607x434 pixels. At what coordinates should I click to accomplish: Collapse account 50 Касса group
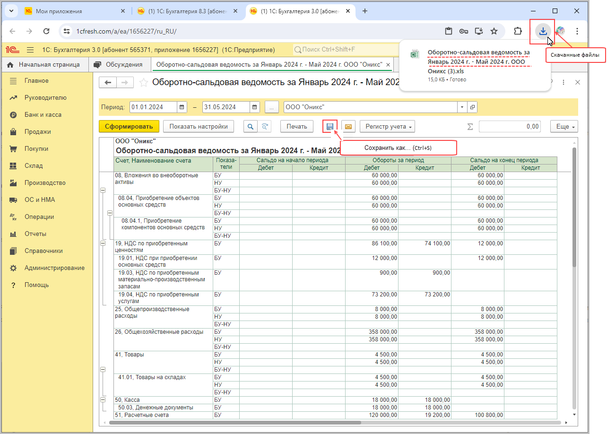click(103, 400)
